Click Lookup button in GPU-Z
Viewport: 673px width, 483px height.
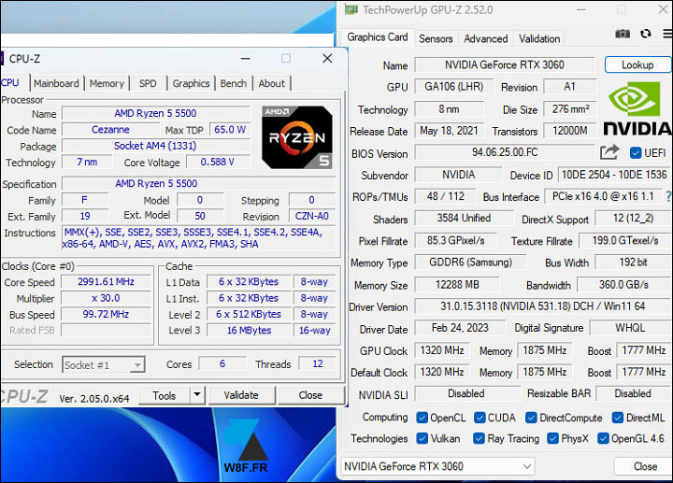tap(637, 64)
